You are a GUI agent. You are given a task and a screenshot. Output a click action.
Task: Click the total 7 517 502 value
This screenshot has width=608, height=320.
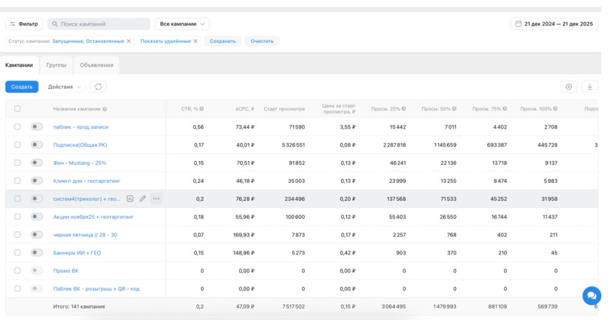pos(294,307)
